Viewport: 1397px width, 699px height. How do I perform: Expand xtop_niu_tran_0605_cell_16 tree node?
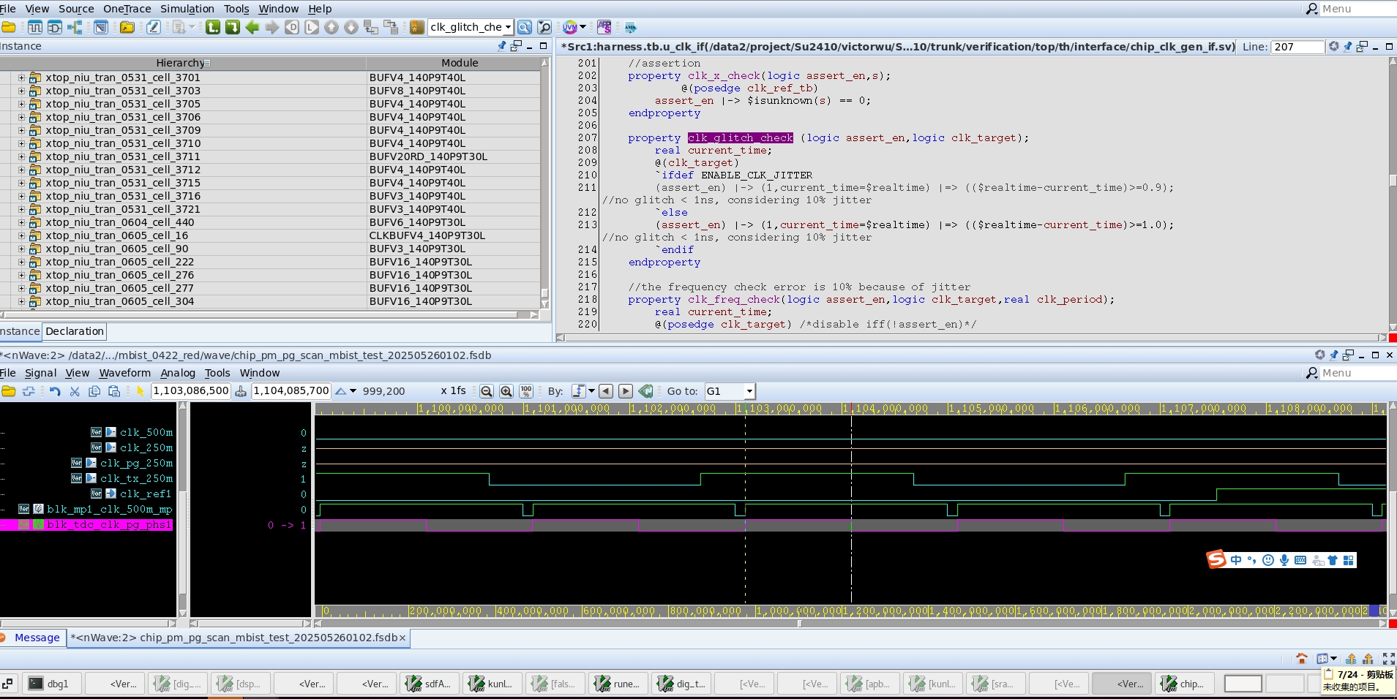[21, 235]
